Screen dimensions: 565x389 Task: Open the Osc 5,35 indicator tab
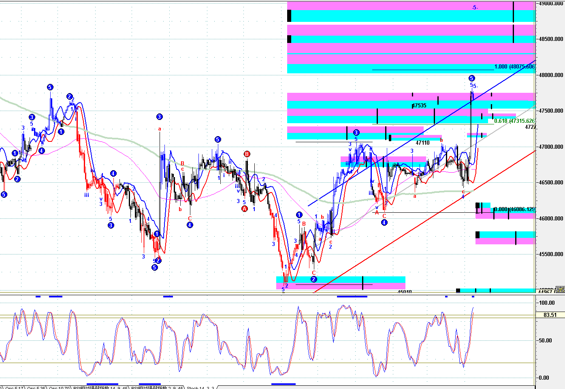(x=35, y=388)
